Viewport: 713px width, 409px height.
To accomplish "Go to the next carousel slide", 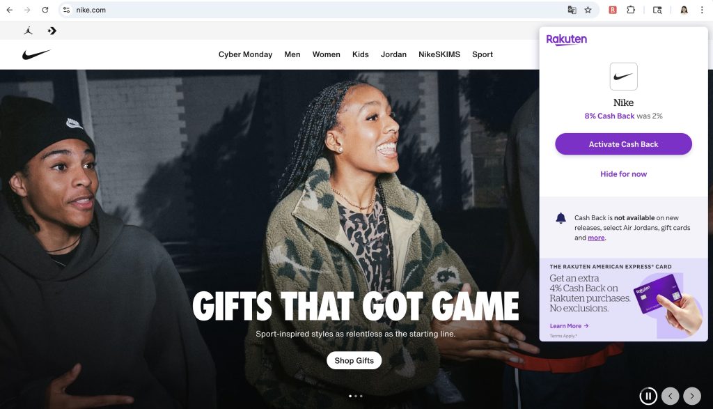I will pos(692,396).
